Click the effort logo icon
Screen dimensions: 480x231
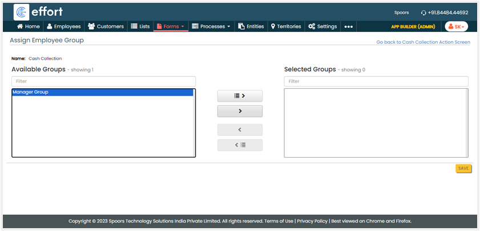[x=22, y=12]
